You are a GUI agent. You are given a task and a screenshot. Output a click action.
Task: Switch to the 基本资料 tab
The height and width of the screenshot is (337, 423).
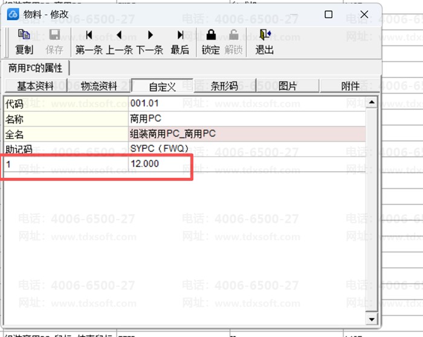[x=36, y=86]
